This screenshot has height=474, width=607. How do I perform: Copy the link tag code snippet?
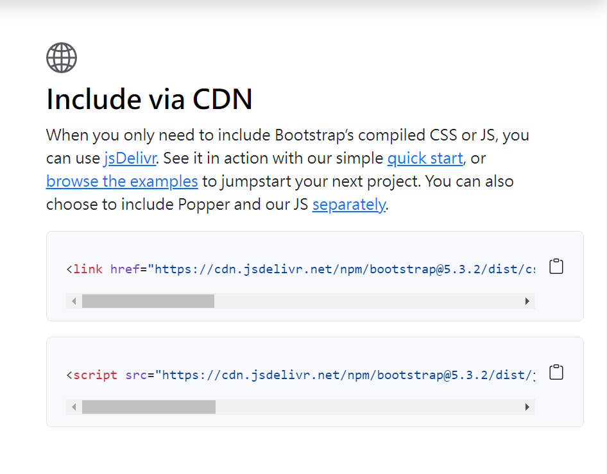click(x=556, y=267)
